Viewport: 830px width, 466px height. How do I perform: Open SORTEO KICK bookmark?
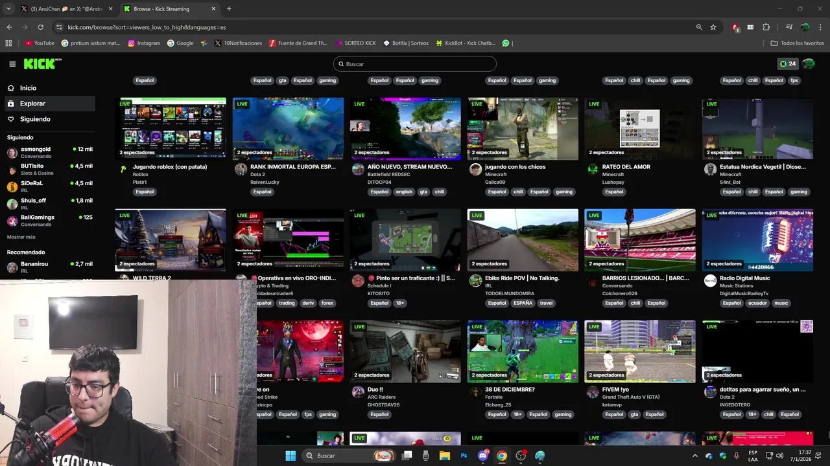click(x=355, y=43)
